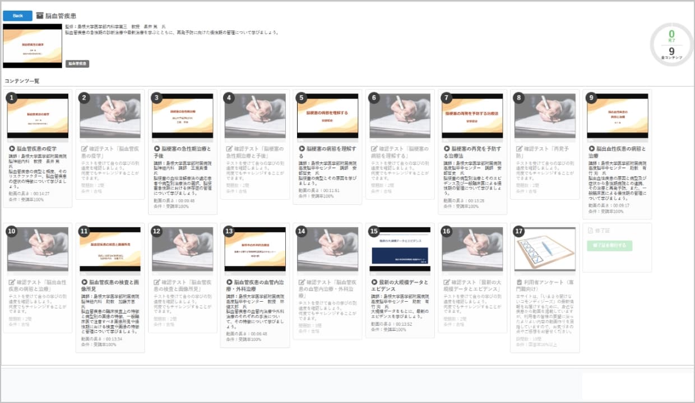Click the archive box icon next to course title
This screenshot has width=695, height=403.
[x=40, y=16]
